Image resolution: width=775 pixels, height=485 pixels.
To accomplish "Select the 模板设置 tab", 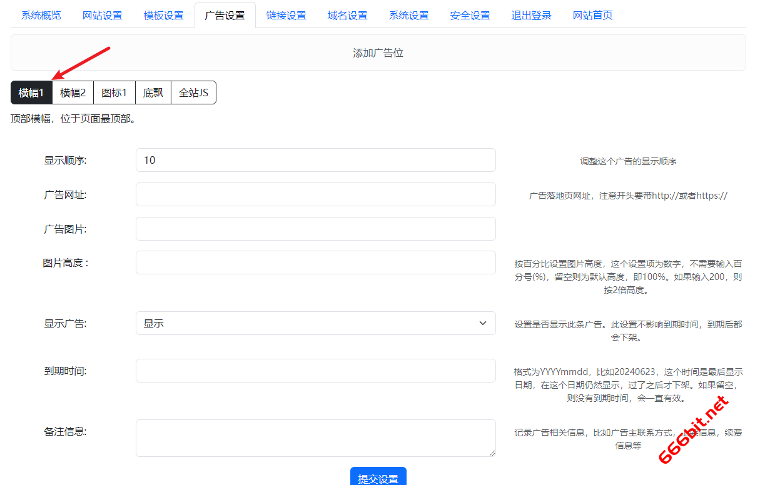I will 163,15.
